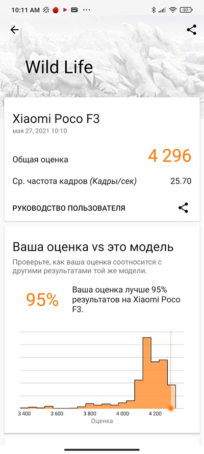Screen dimensions: 204x454
Task: Tap the back arrow icon
Action: coord(14,30)
